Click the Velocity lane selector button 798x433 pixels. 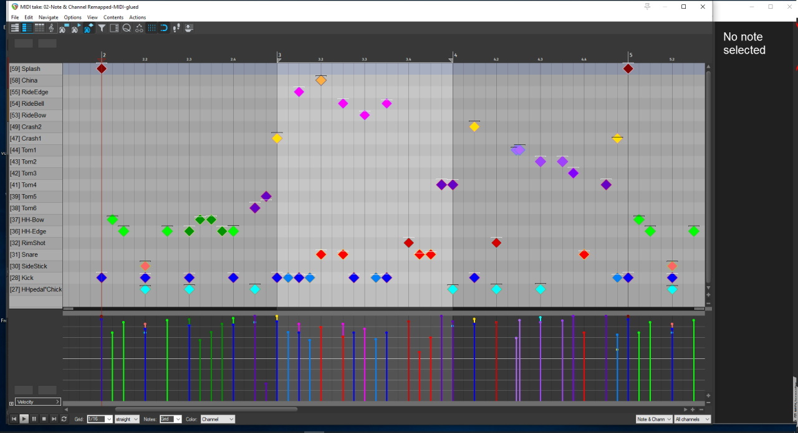point(38,402)
